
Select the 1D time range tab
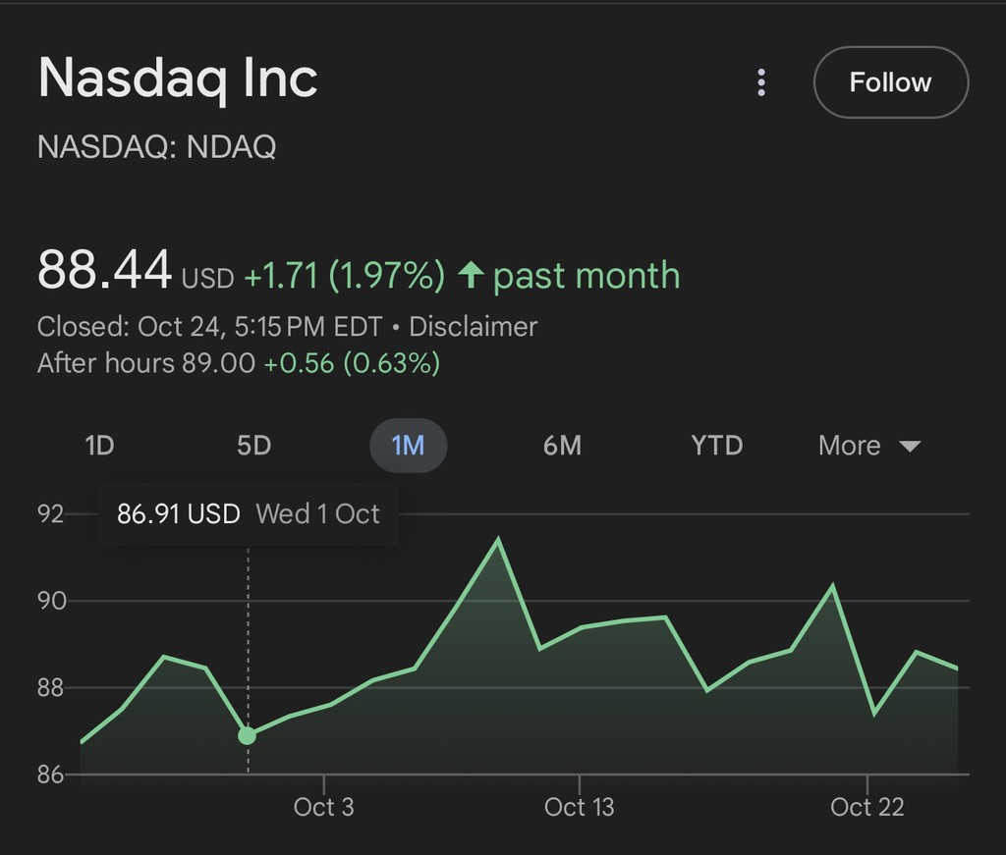tap(99, 446)
